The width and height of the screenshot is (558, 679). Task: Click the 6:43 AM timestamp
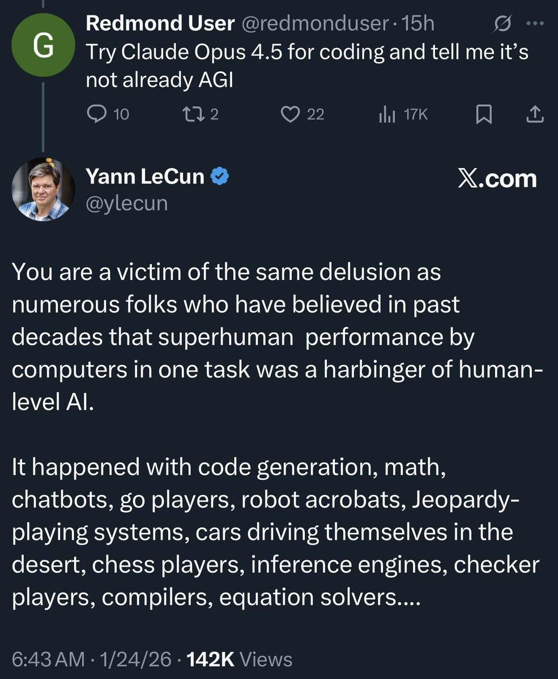click(46, 659)
